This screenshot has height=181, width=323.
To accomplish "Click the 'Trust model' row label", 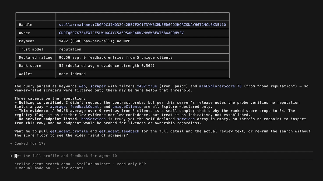I will click(31, 49).
